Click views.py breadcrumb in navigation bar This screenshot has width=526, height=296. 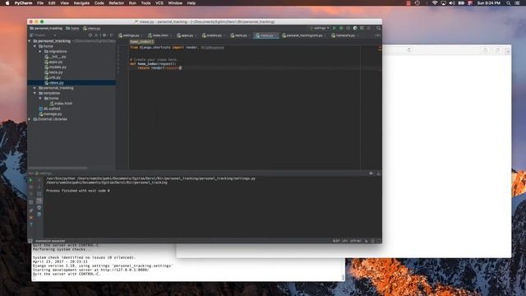pos(91,28)
